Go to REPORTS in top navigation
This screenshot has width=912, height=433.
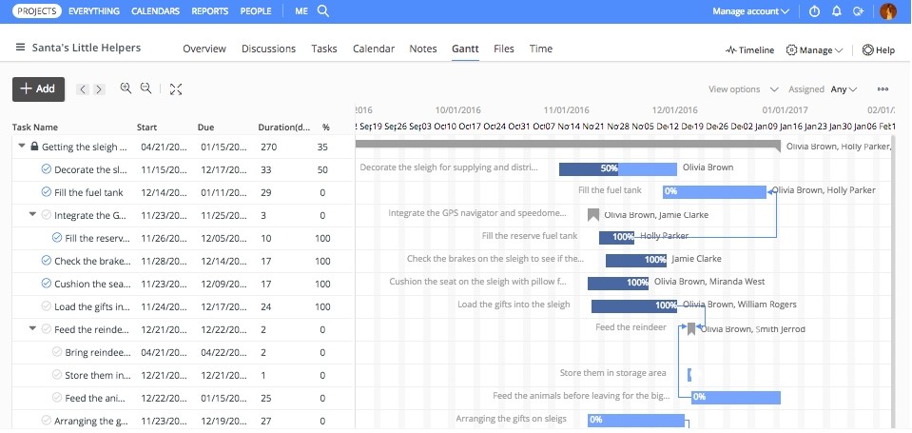[x=210, y=11]
